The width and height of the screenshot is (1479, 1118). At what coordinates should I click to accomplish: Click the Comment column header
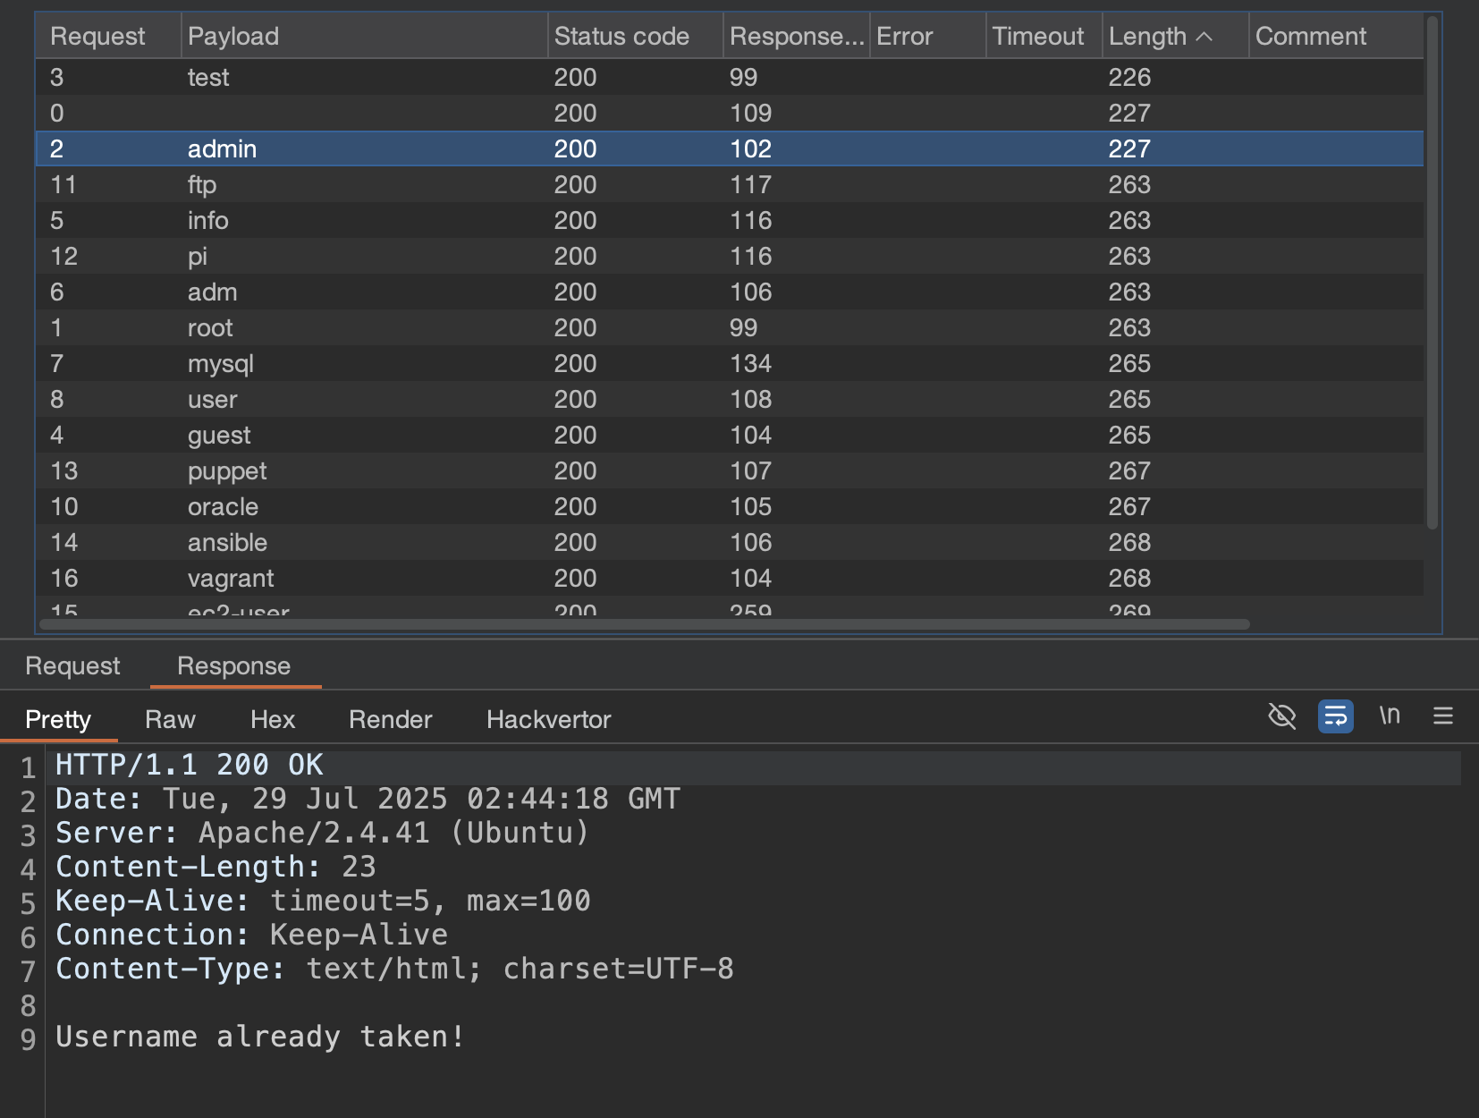point(1336,36)
